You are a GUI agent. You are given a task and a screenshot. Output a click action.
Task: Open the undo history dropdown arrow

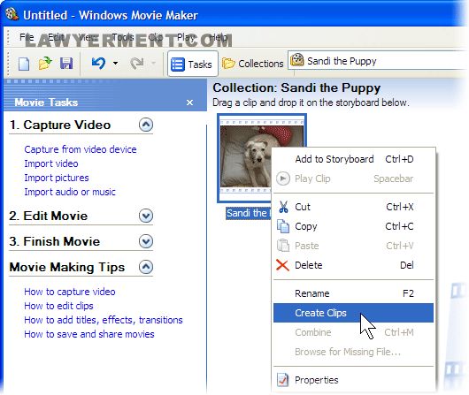coord(115,63)
